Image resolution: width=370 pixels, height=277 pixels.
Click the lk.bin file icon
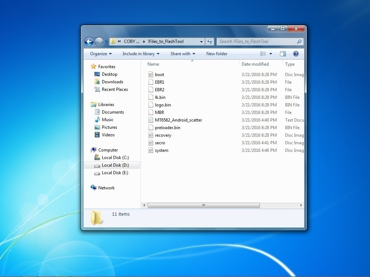tap(151, 97)
